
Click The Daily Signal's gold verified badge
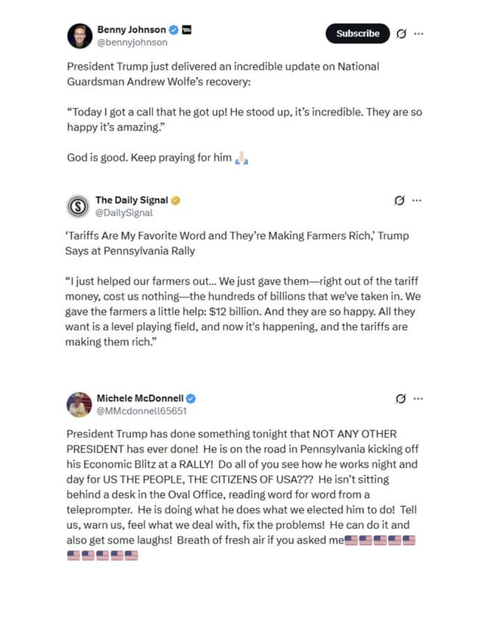click(x=174, y=200)
